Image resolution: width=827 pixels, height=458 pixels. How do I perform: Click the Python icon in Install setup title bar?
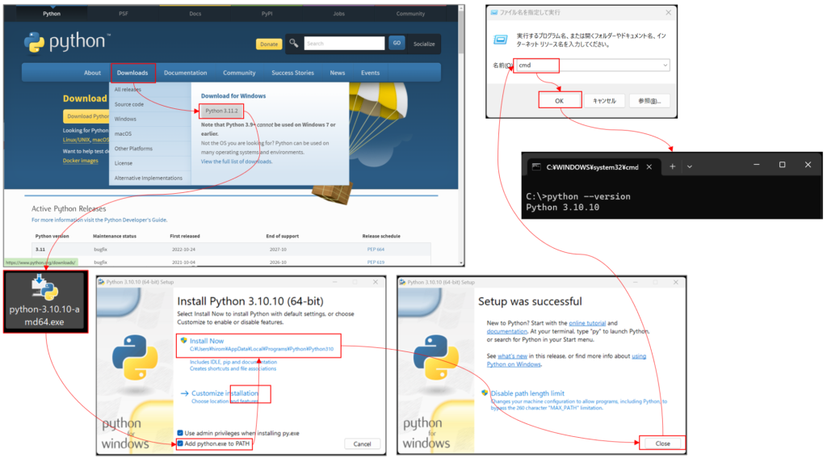(101, 282)
